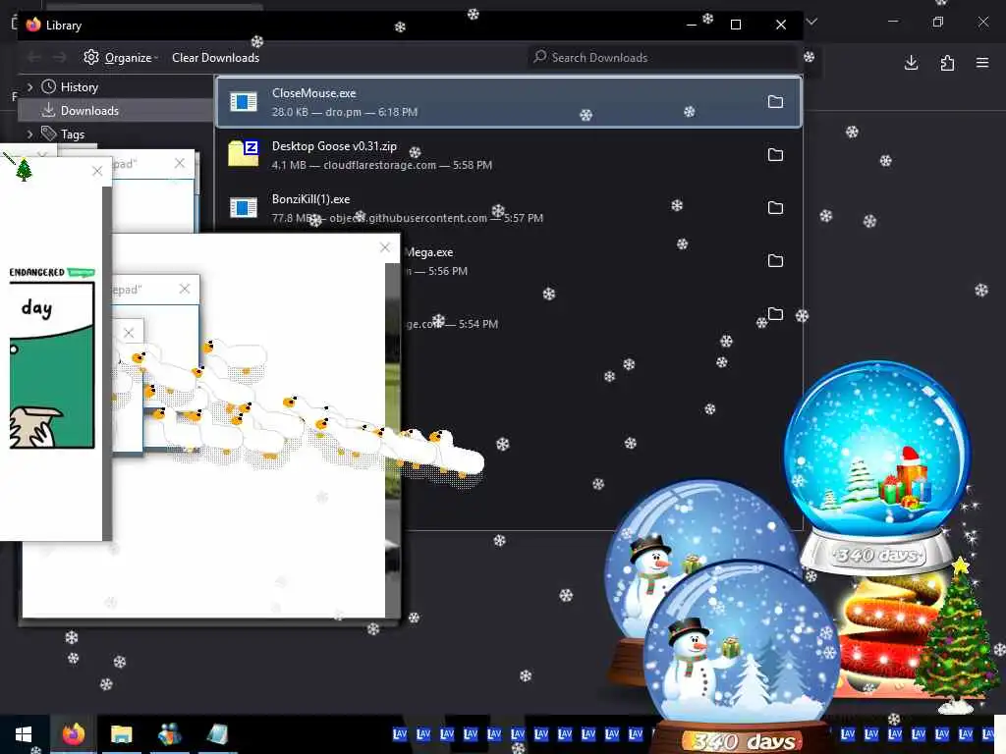Show Desktop Goose zip in folder
The width and height of the screenshot is (1006, 754).
775,154
